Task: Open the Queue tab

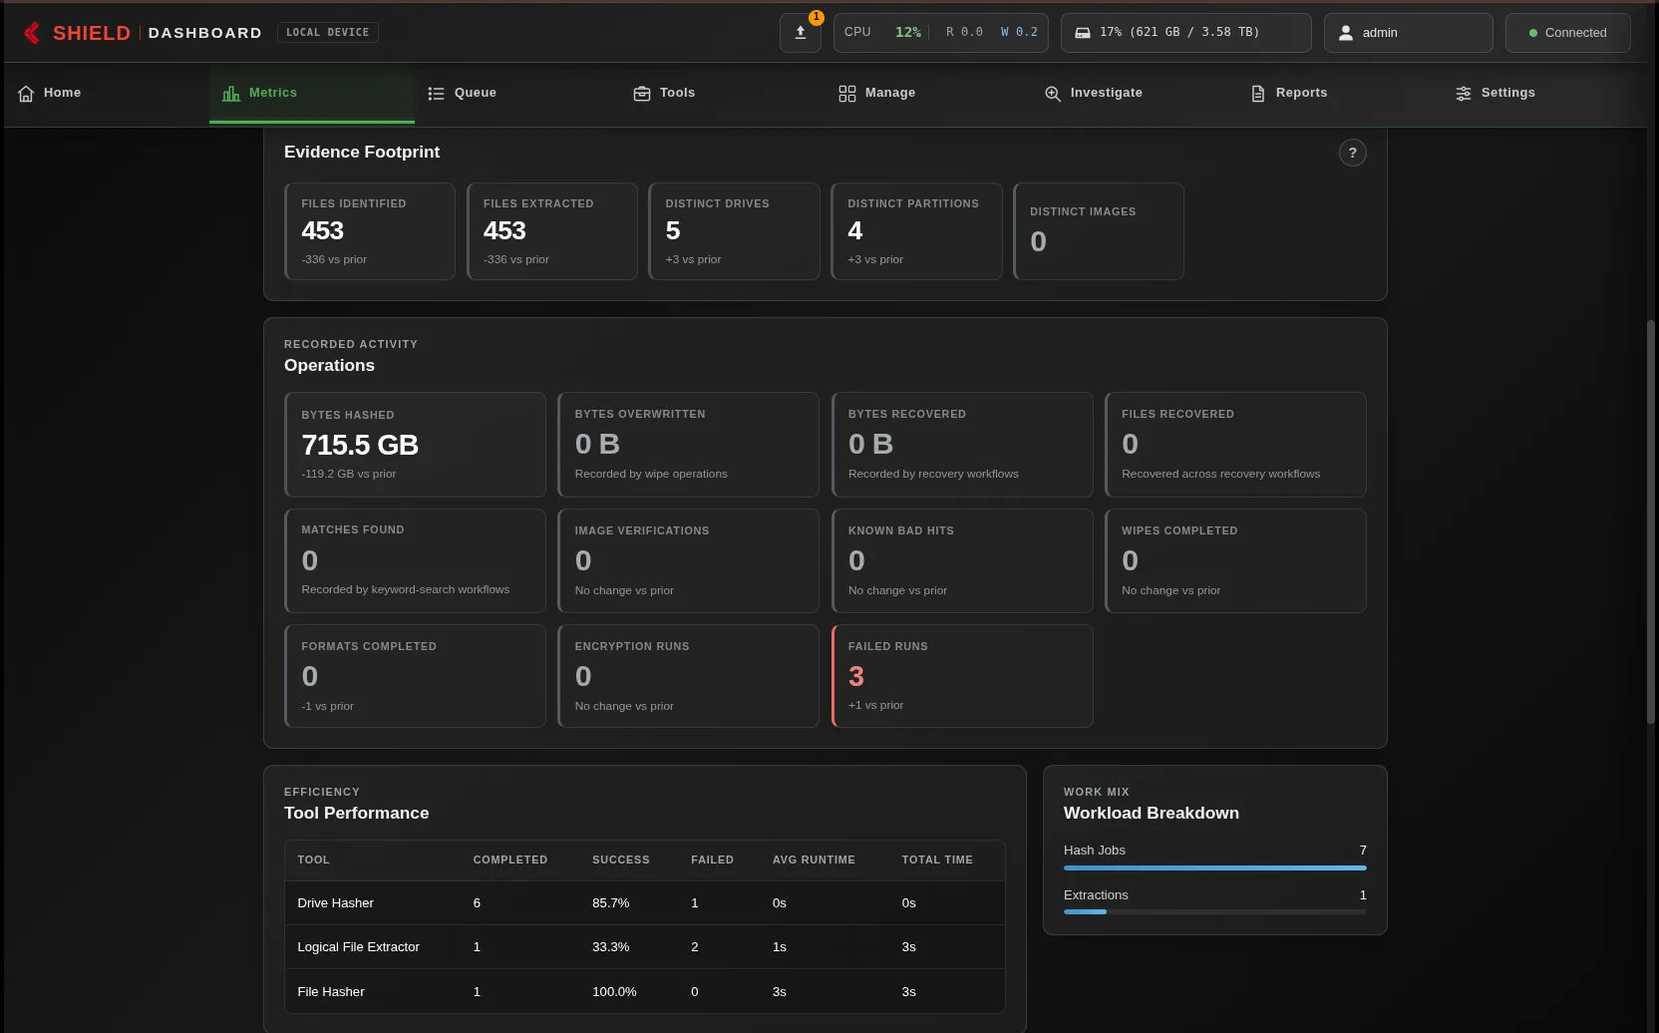Action: (517, 94)
